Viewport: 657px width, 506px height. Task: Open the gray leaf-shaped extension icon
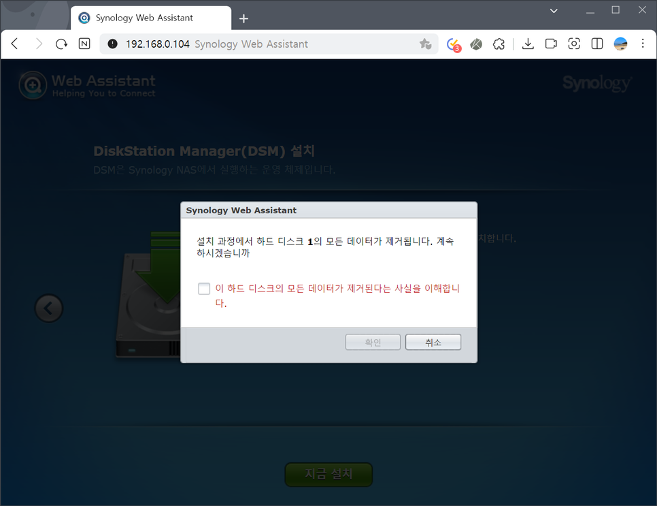pyautogui.click(x=476, y=44)
